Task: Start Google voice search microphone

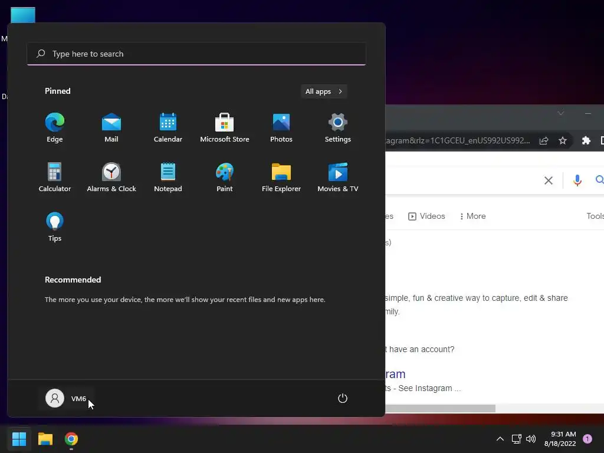Action: [577, 180]
